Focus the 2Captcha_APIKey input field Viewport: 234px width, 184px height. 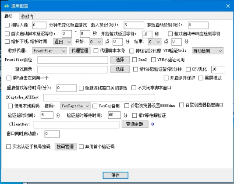tap(99, 97)
